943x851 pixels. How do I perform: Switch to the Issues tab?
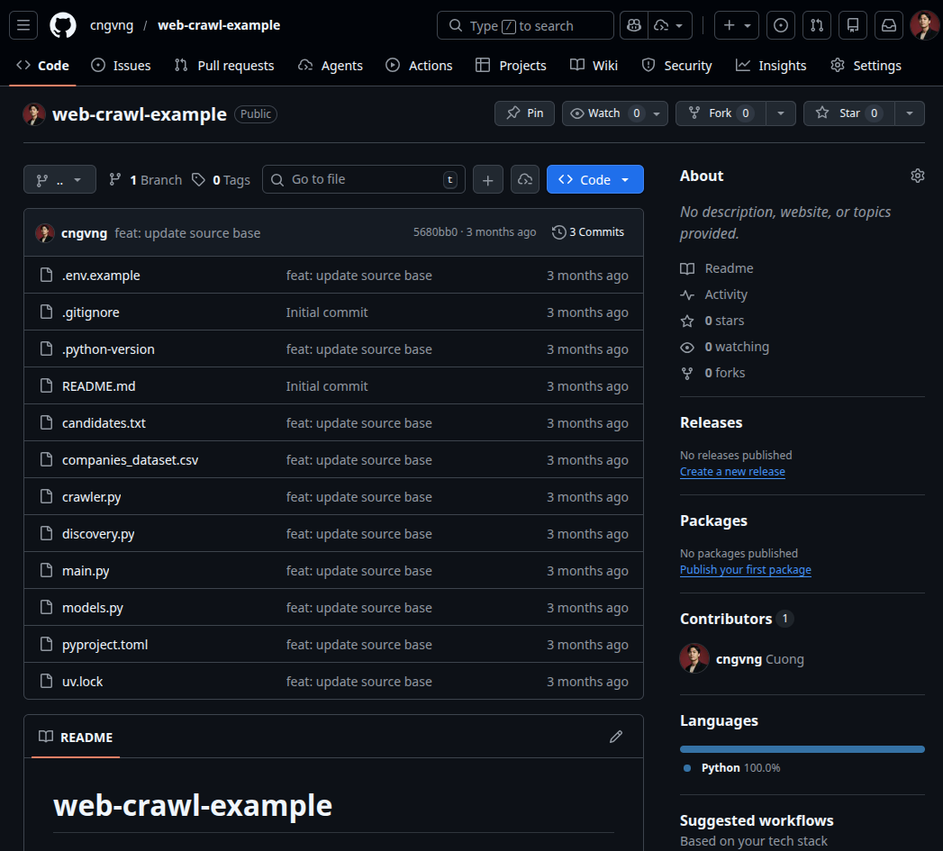point(121,66)
